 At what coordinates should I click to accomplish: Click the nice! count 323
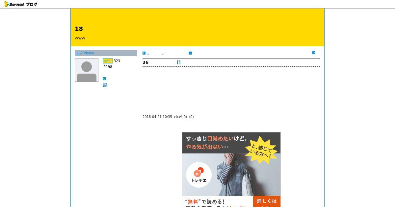pyautogui.click(x=117, y=61)
